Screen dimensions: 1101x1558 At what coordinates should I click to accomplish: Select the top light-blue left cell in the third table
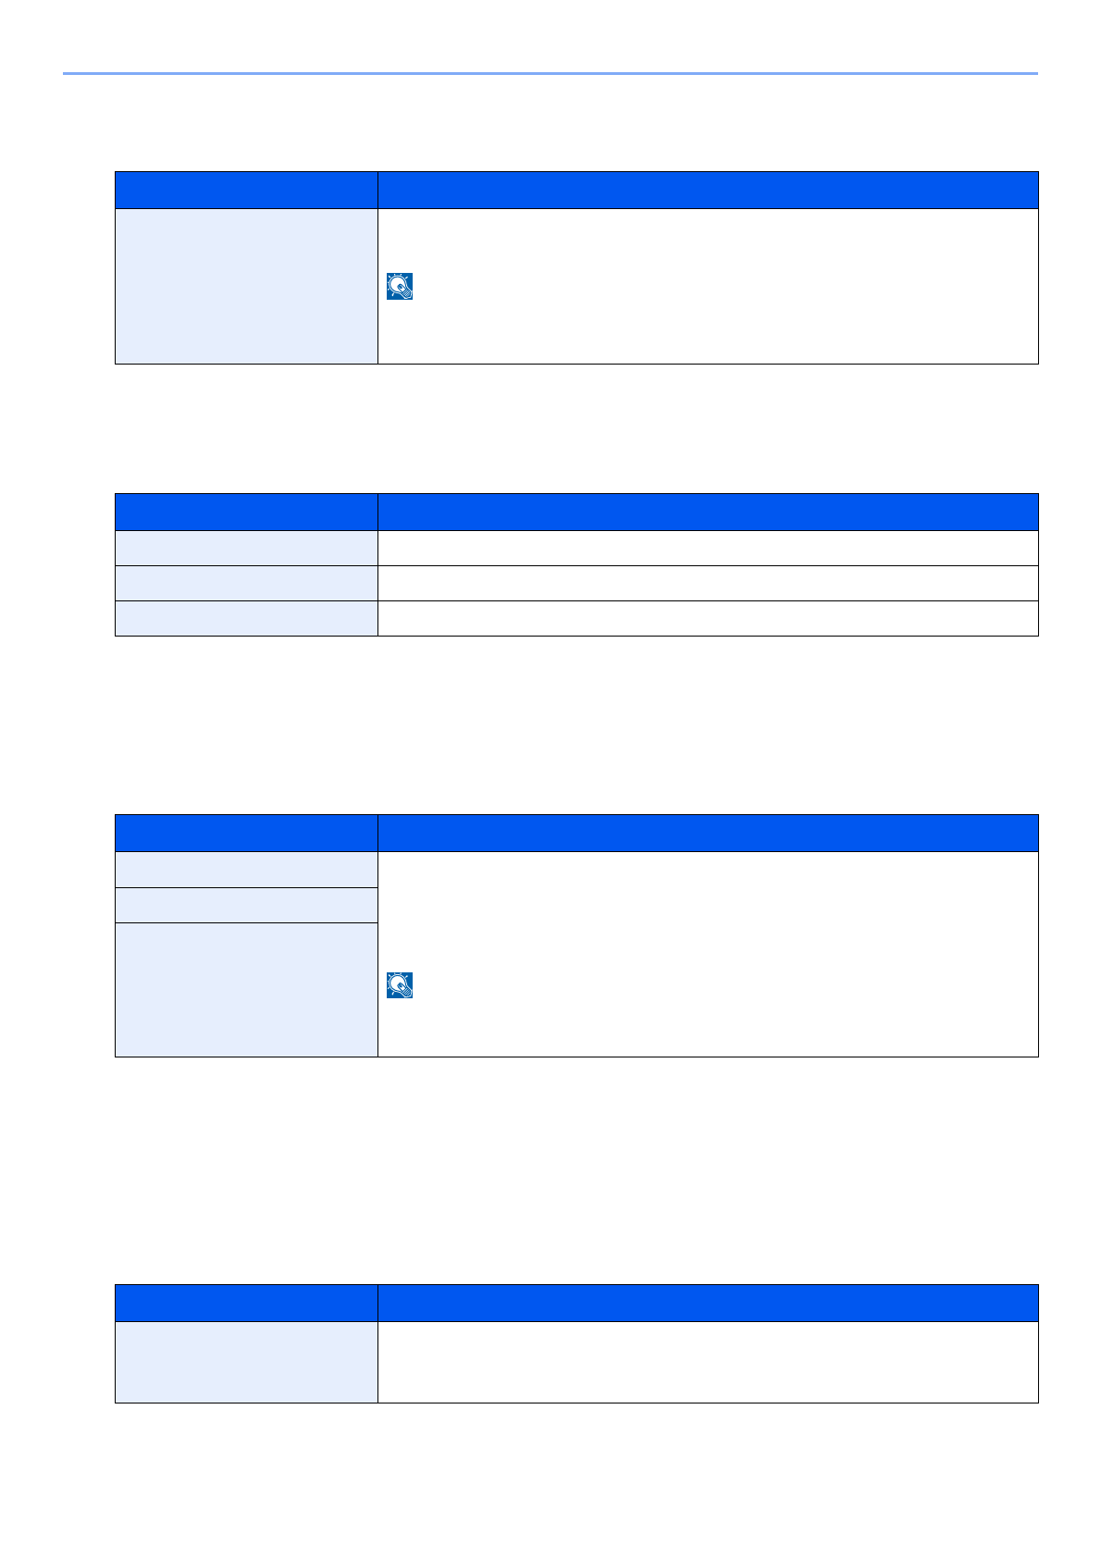[x=246, y=869]
